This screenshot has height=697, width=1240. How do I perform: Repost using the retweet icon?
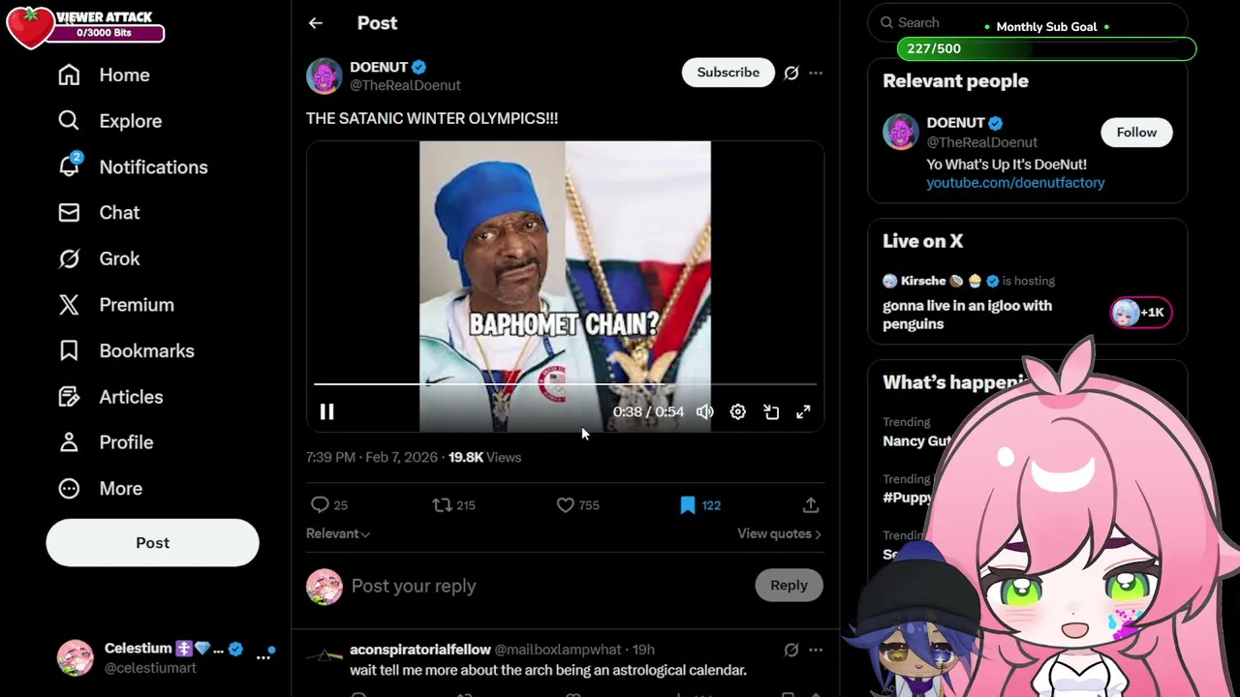442,505
